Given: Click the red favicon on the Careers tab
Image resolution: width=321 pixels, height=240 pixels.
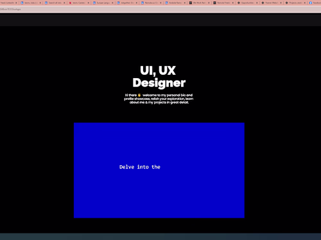Looking at the screenshot, I should point(70,3).
